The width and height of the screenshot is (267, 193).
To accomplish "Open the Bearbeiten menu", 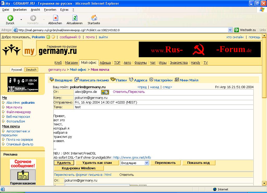I will (x=20, y=10).
